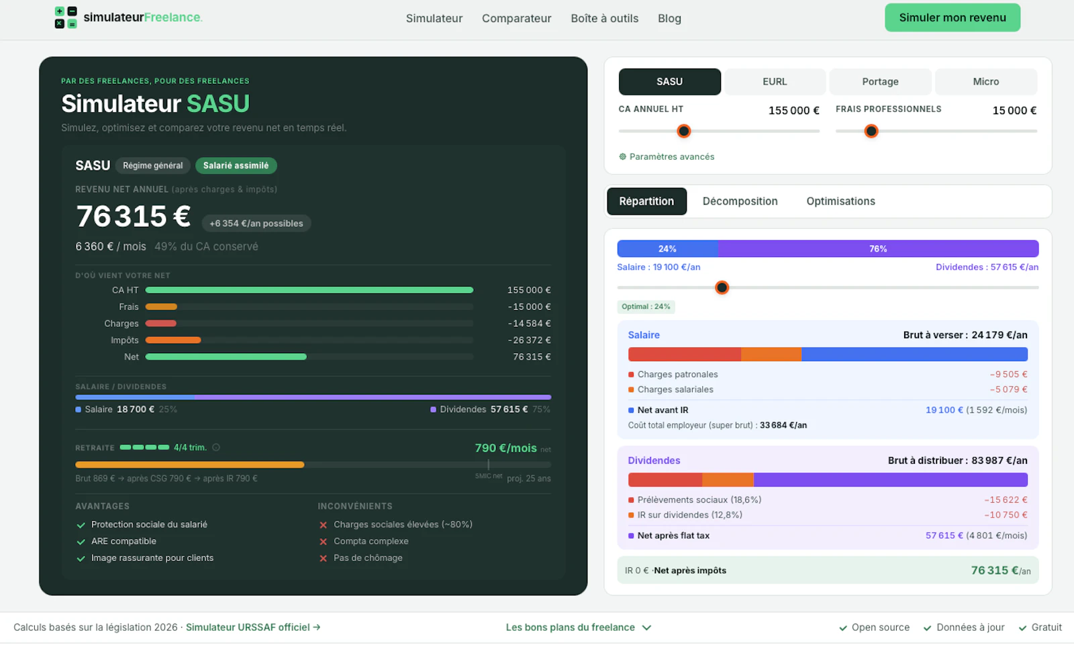The width and height of the screenshot is (1074, 645).
Task: Switch to the Répartition tab
Action: [x=646, y=201]
